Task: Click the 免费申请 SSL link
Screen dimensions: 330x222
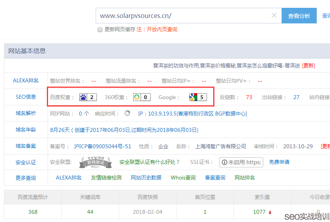Action: click(279, 162)
